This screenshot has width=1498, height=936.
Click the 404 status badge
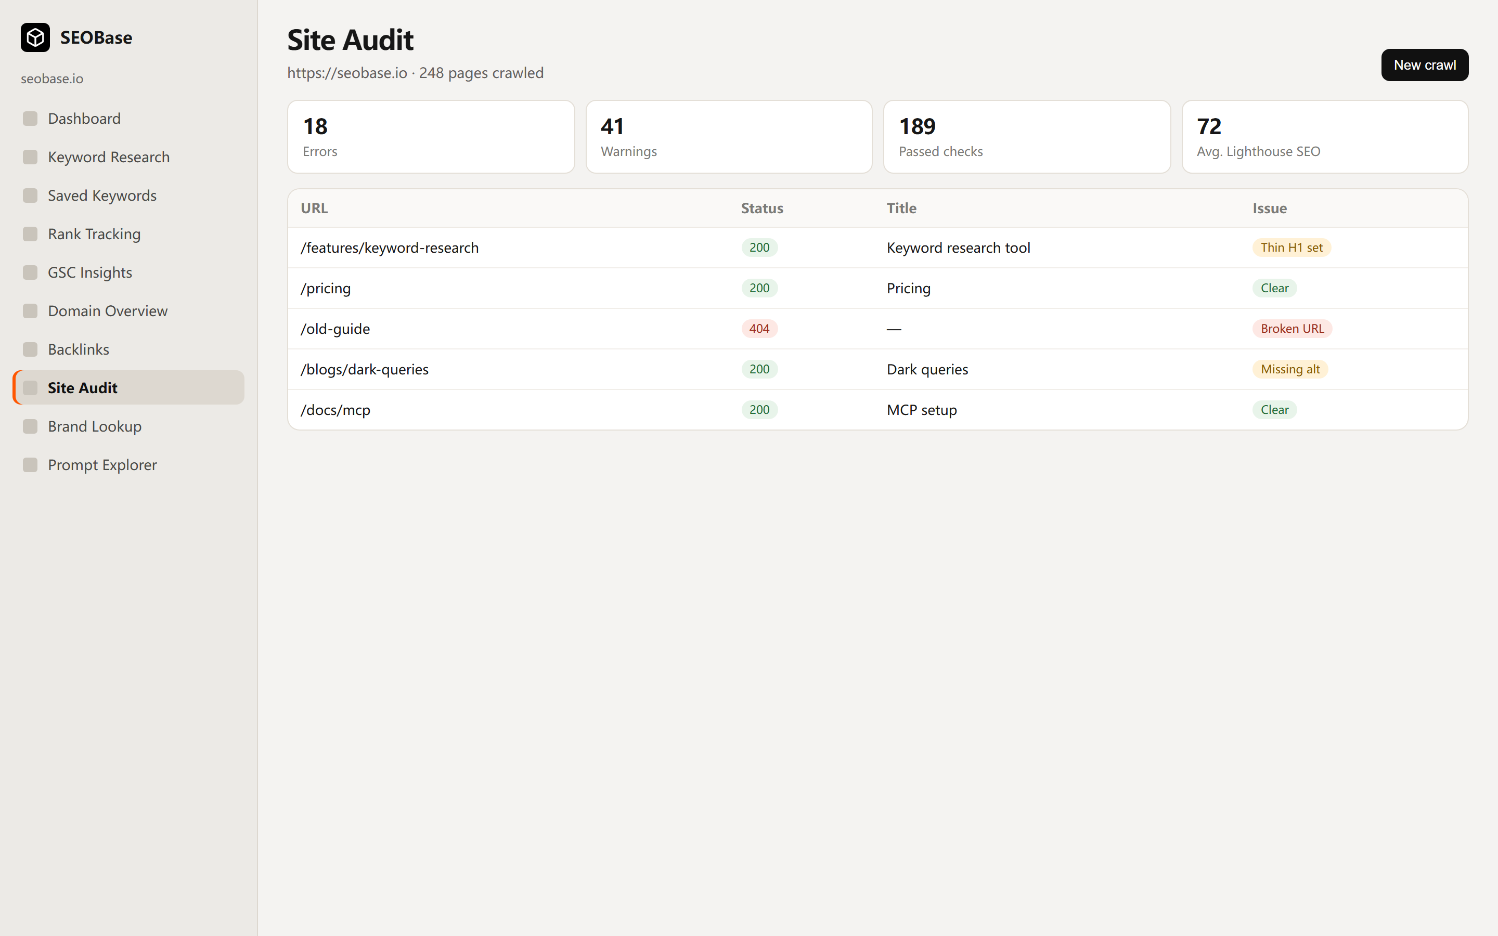pyautogui.click(x=759, y=329)
